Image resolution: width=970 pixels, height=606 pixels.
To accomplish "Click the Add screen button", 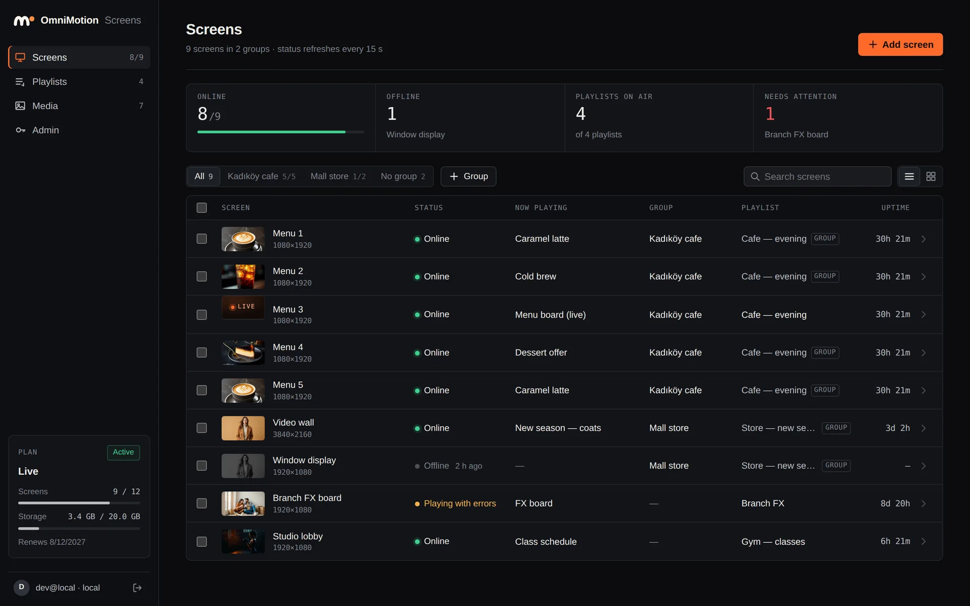I will (900, 44).
